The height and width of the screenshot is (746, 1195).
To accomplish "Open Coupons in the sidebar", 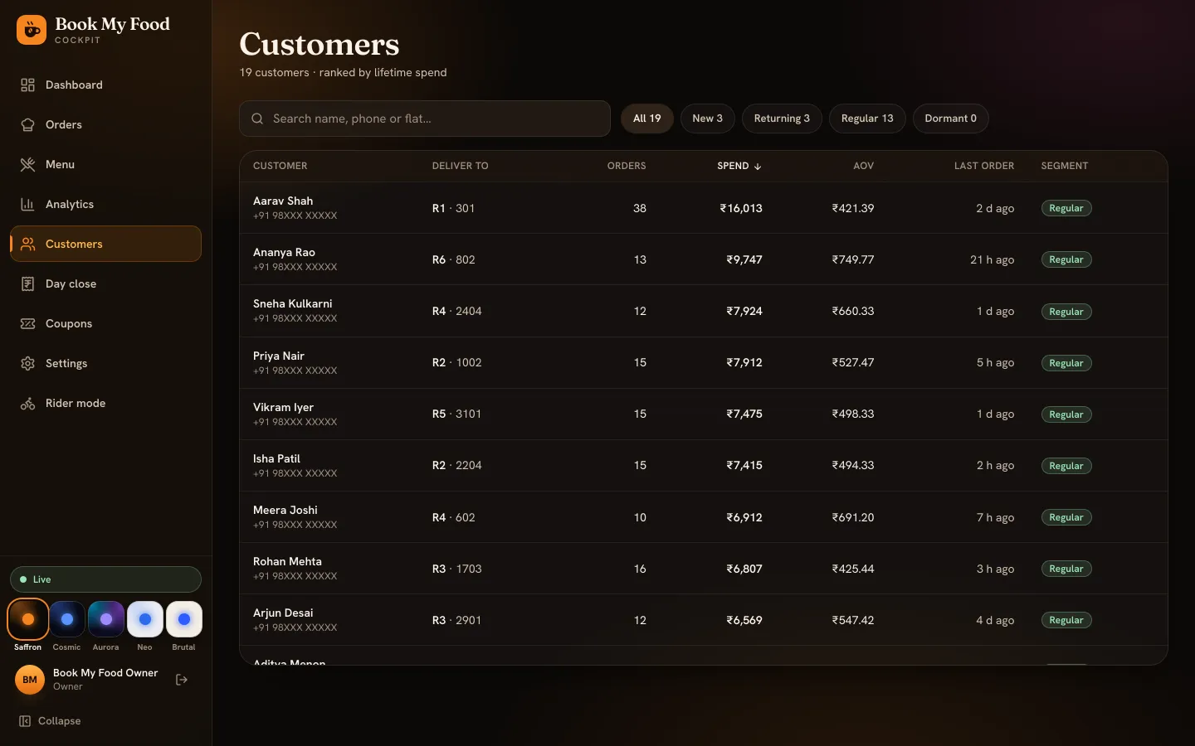I will (105, 323).
